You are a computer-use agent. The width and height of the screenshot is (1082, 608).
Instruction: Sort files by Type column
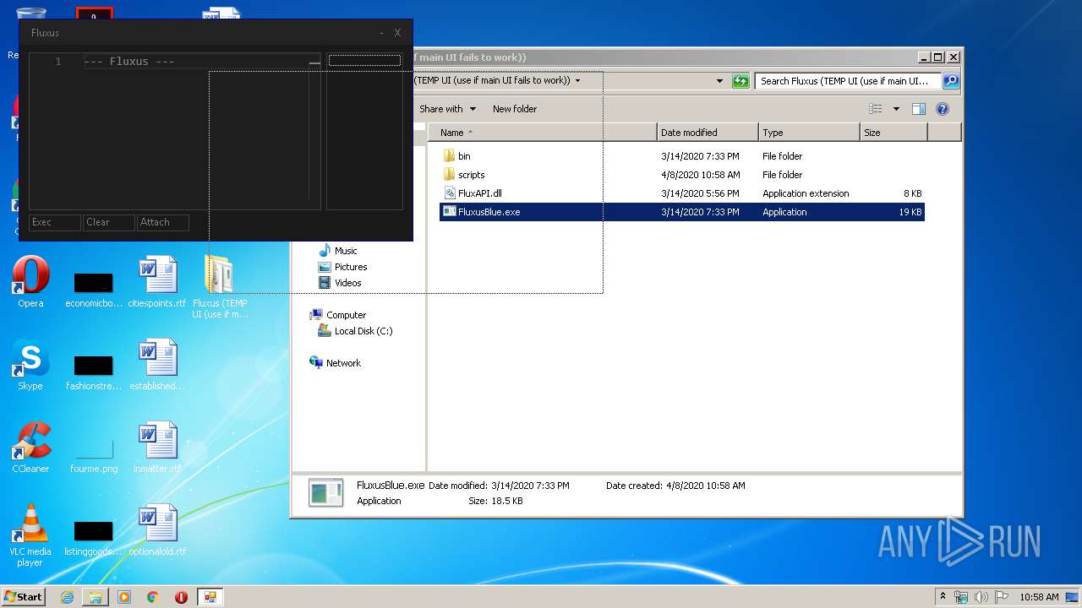tap(809, 133)
